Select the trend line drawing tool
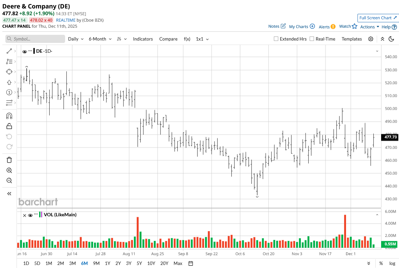This screenshot has height=268, width=399. (9, 51)
